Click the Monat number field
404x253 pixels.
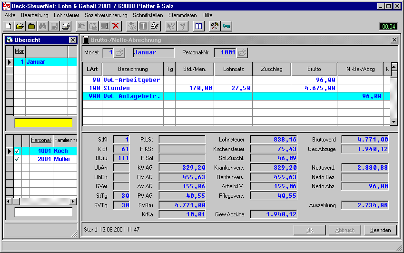(108, 52)
